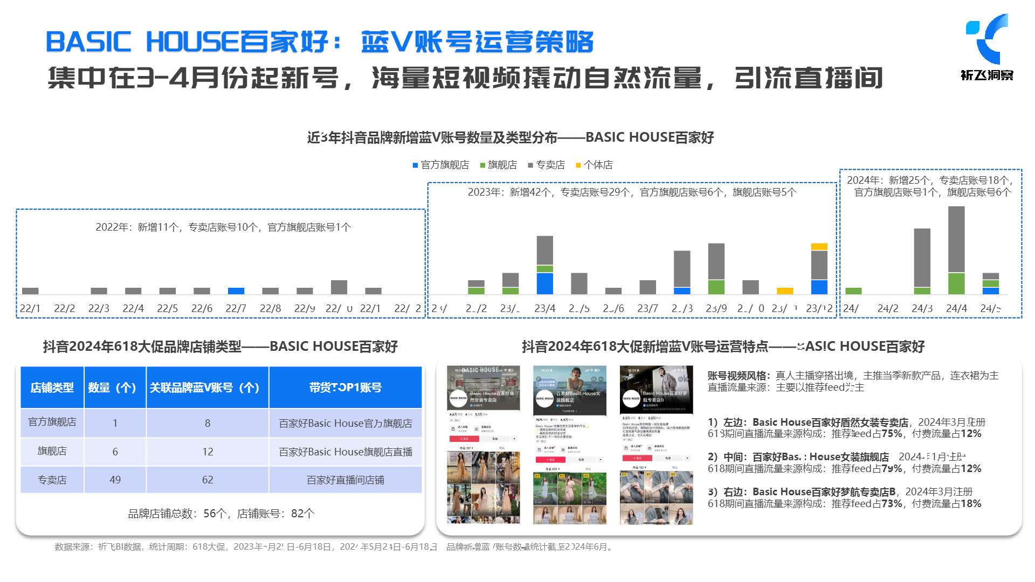Click the axis label 24/4

pyautogui.click(x=956, y=309)
